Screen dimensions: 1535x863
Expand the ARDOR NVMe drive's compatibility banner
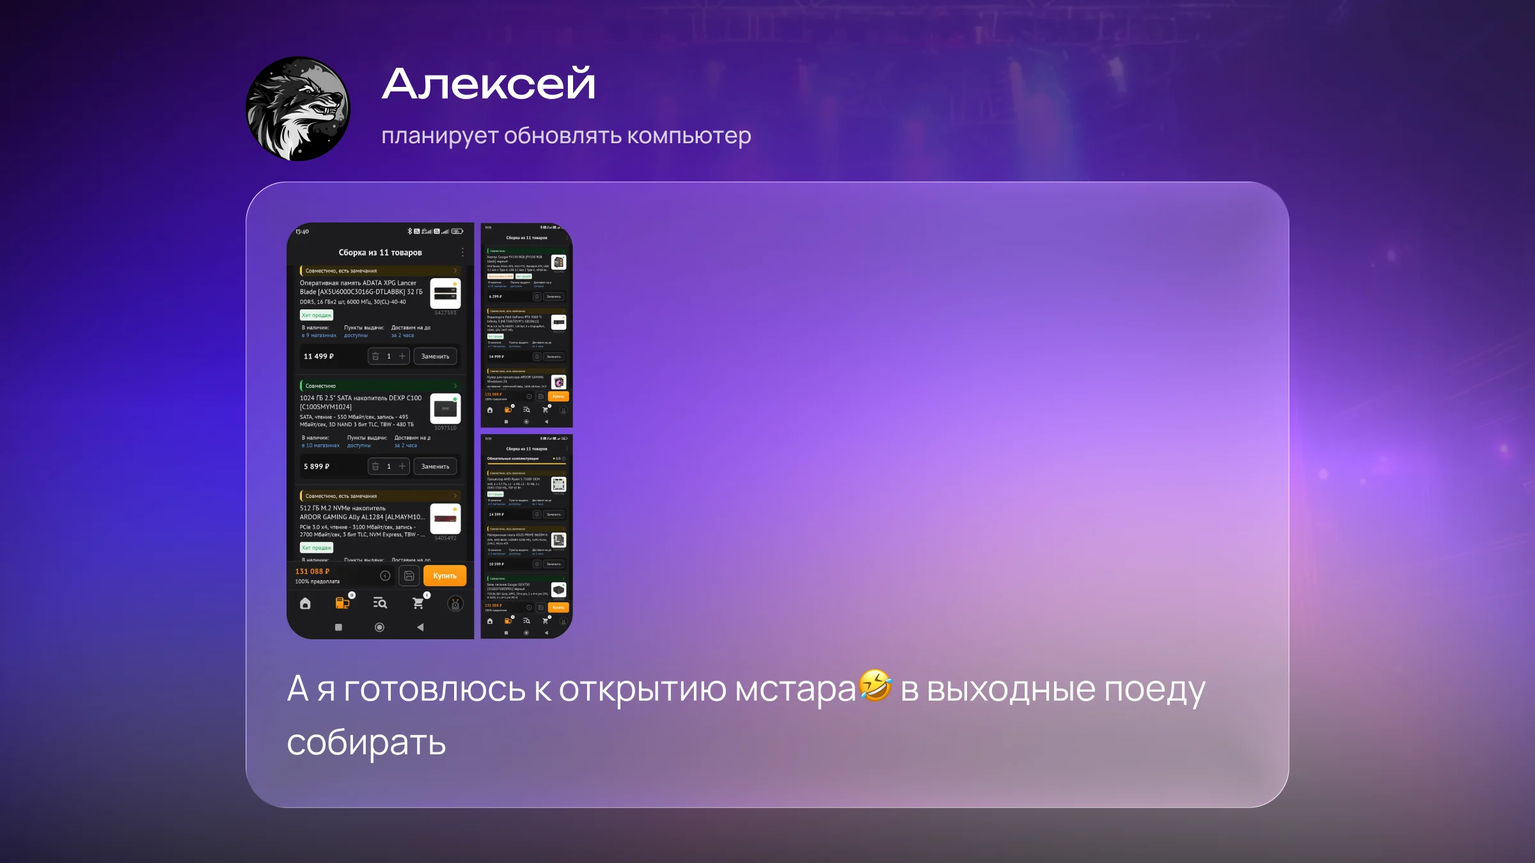pyautogui.click(x=455, y=496)
